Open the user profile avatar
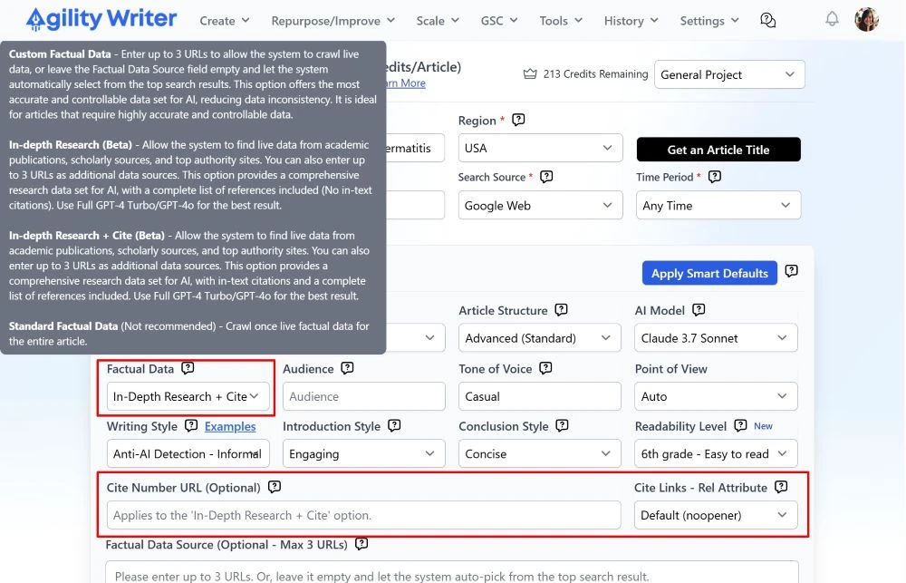The width and height of the screenshot is (906, 583). (866, 19)
